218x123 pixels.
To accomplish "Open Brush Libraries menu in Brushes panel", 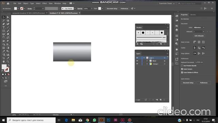I will 137,44.
